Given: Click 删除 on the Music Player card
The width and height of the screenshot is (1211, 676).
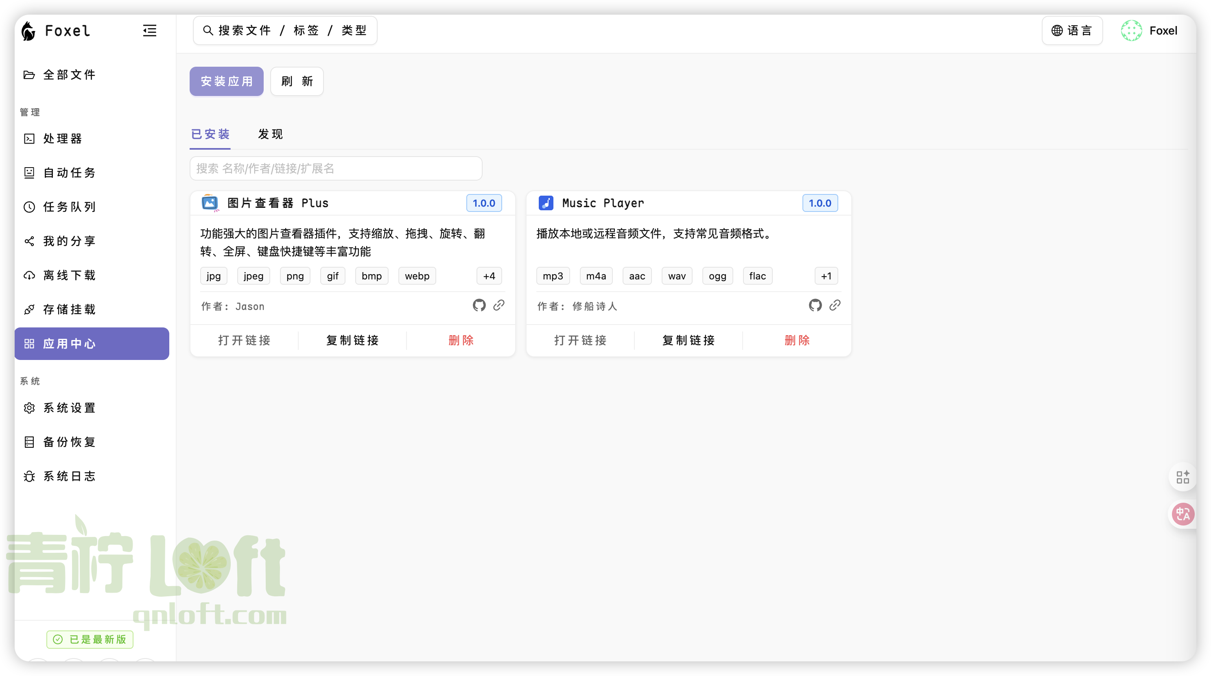Looking at the screenshot, I should 796,340.
